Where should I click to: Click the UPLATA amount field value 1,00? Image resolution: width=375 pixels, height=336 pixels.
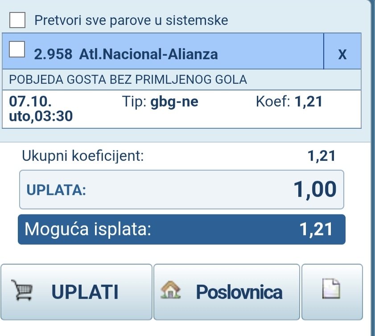[x=315, y=189]
